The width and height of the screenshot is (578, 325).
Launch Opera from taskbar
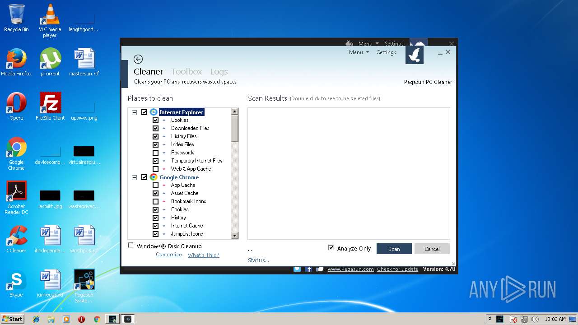(81, 319)
